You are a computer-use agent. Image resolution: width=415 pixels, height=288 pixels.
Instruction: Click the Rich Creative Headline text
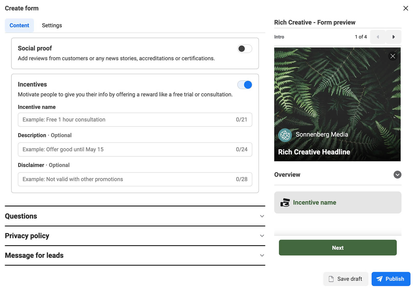314,152
